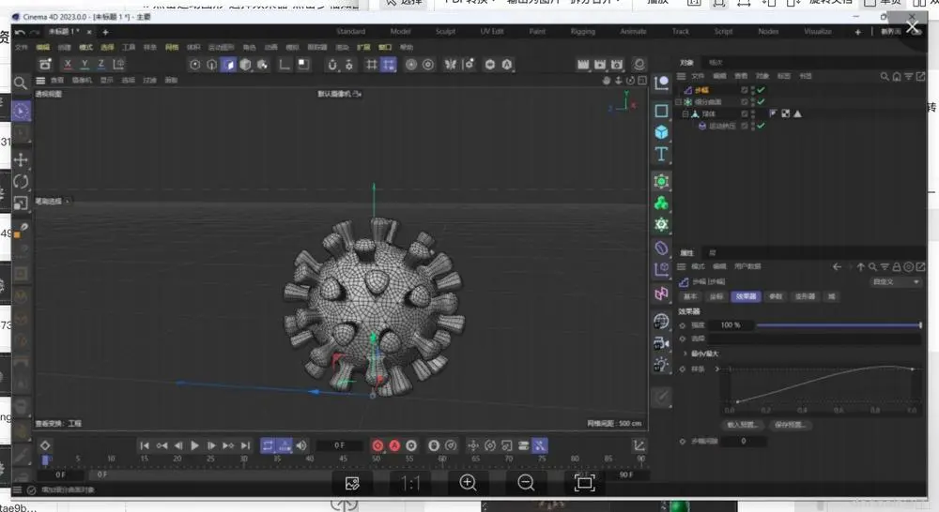
Task: Open the 效果器 tab in attributes
Action: pyautogui.click(x=746, y=296)
